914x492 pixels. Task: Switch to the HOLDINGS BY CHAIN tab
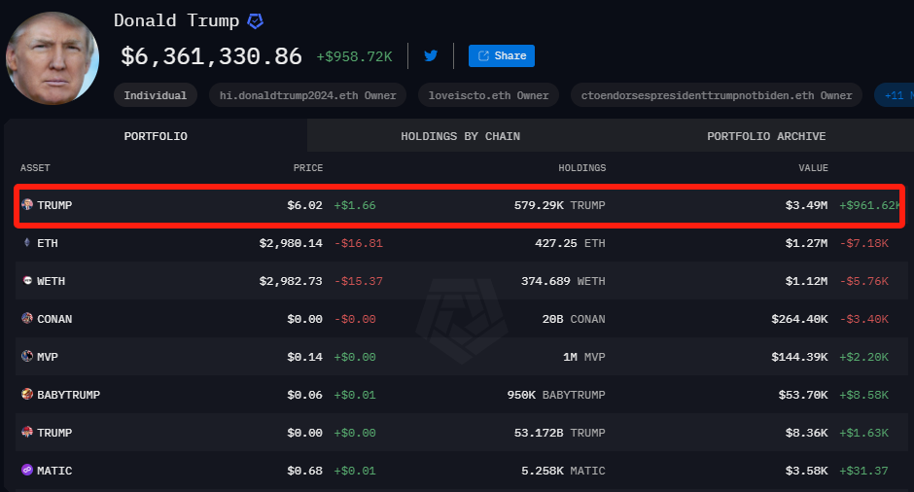tap(461, 136)
